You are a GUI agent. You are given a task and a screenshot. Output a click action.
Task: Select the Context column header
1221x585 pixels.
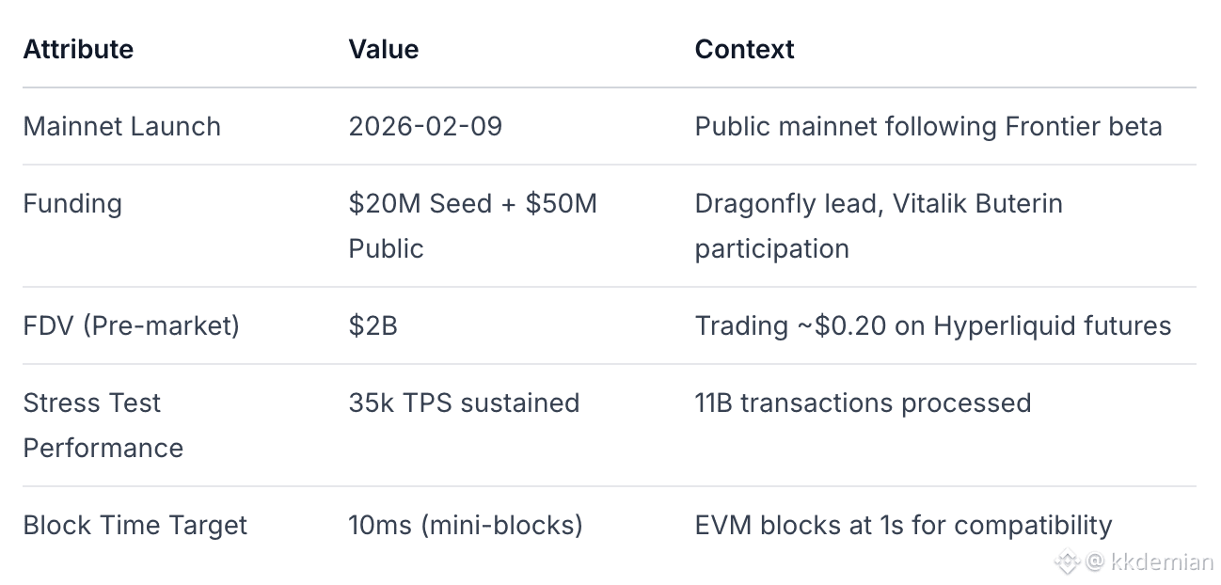click(745, 49)
